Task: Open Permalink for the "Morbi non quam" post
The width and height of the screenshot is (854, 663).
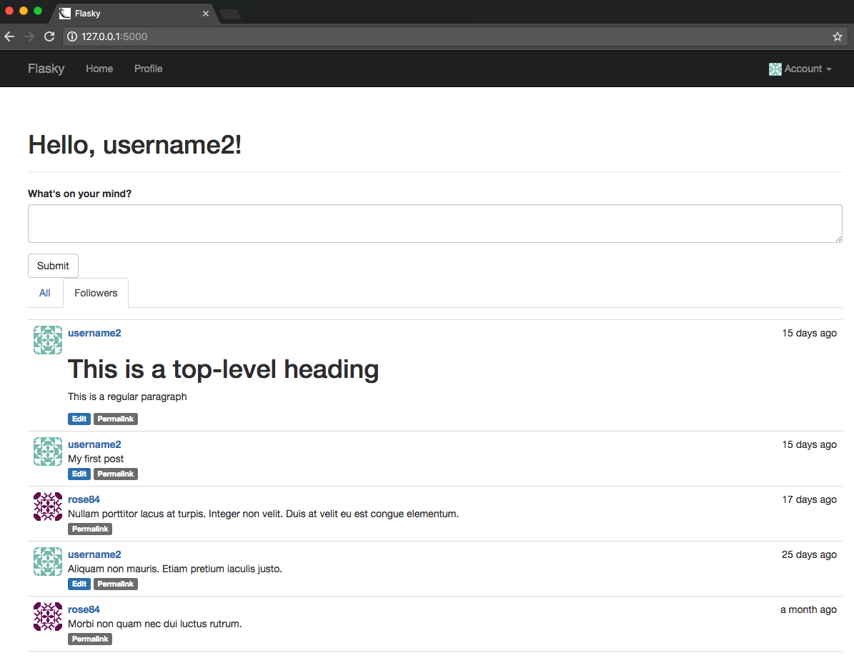Action: [x=90, y=639]
